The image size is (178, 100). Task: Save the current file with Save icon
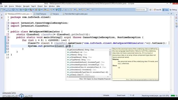point(7,10)
